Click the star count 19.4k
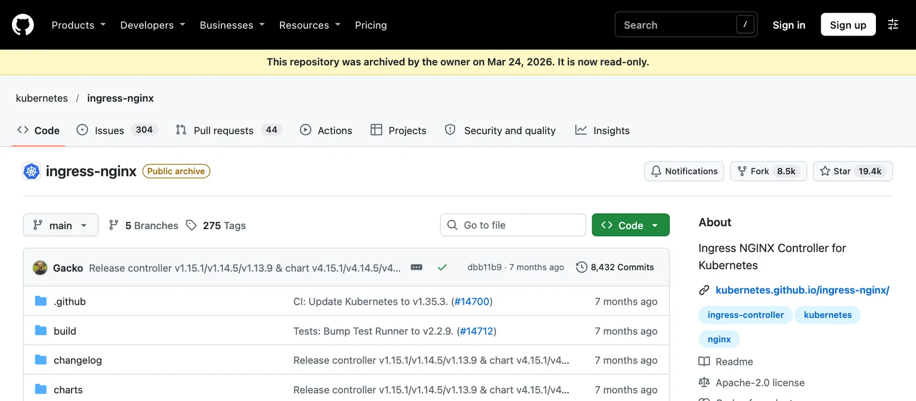The width and height of the screenshot is (916, 401). (870, 171)
